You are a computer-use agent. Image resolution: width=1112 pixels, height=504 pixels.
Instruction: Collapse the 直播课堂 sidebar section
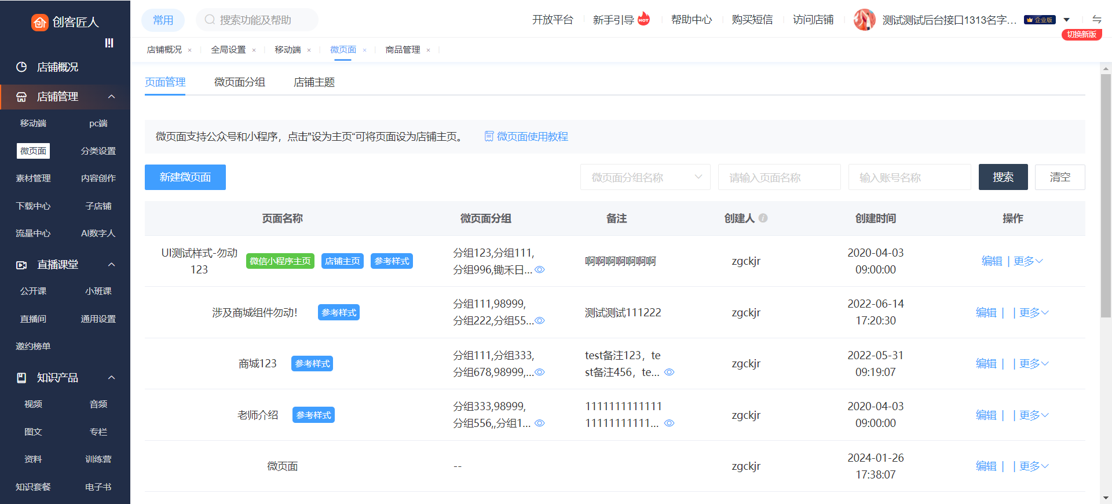pos(111,265)
